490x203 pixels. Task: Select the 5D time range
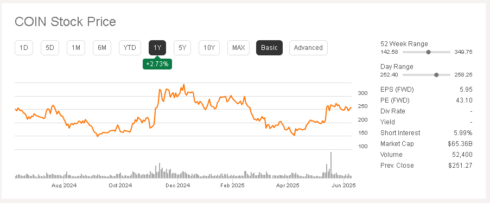[x=50, y=48]
